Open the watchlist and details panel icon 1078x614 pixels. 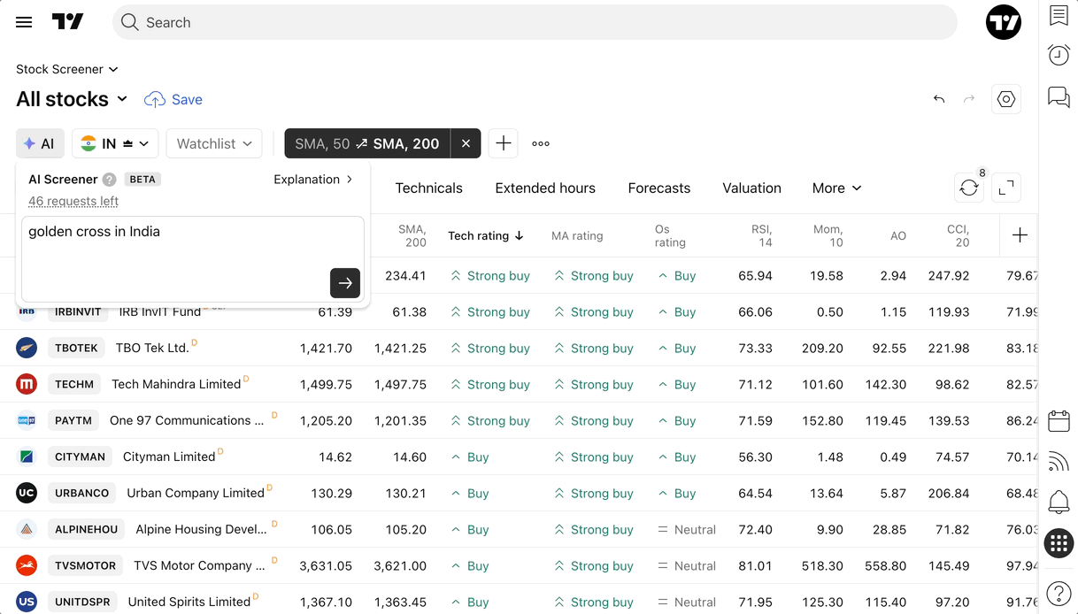tap(1059, 15)
